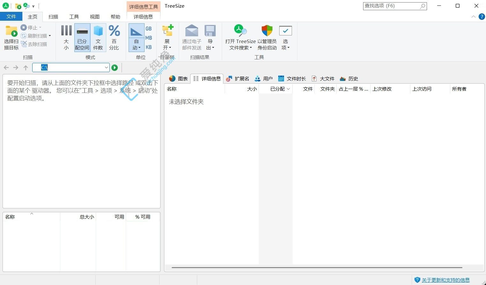This screenshot has height=285, width=486.
Task: Click the horizontal scrollbar in details pane
Action: pos(317,267)
